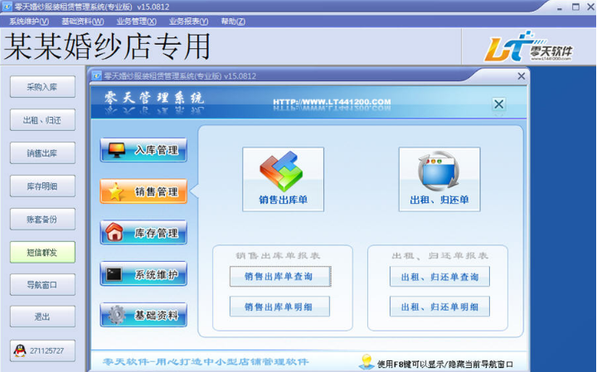The image size is (597, 372).
Task: Select 库存管理 in the navigation panel
Action: point(143,233)
